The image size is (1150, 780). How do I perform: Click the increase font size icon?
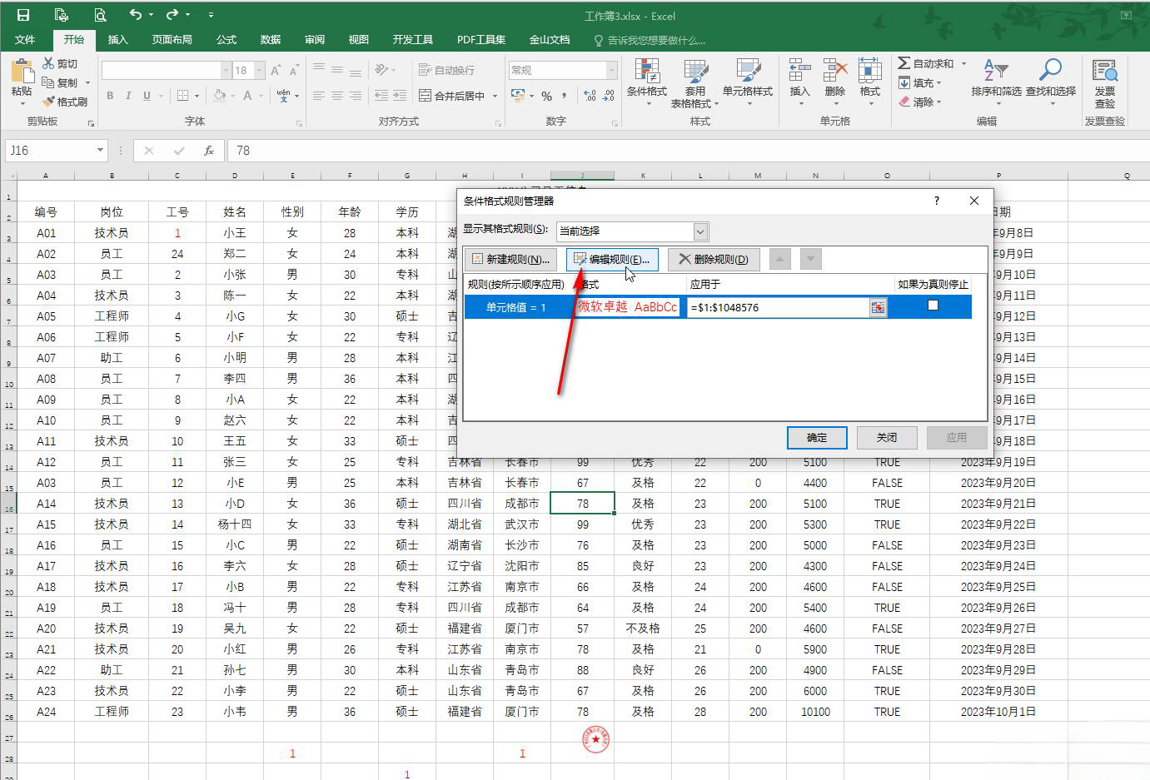[x=274, y=70]
